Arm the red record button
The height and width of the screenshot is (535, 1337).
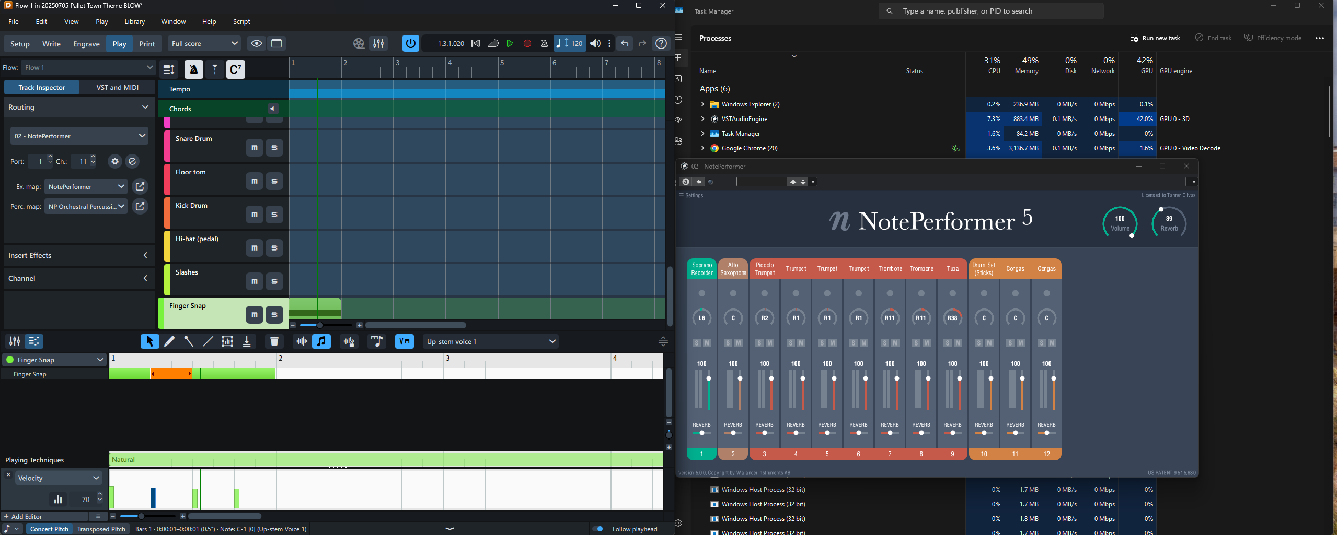527,44
